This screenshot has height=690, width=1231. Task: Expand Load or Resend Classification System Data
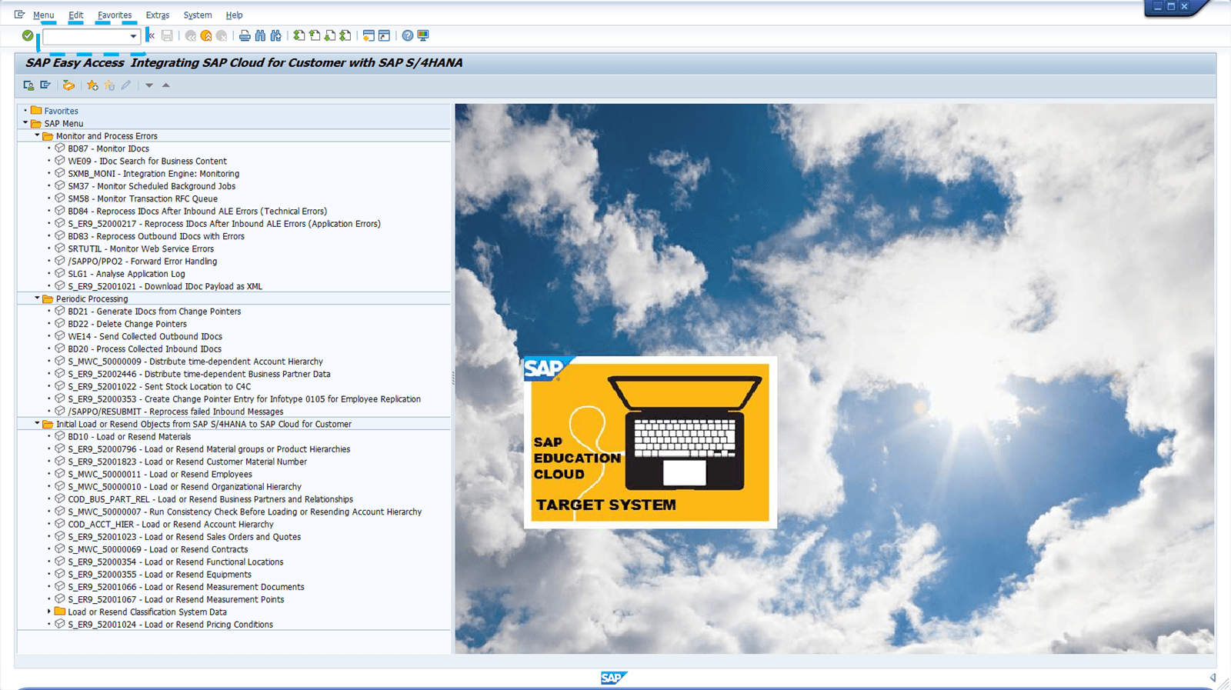tap(49, 612)
